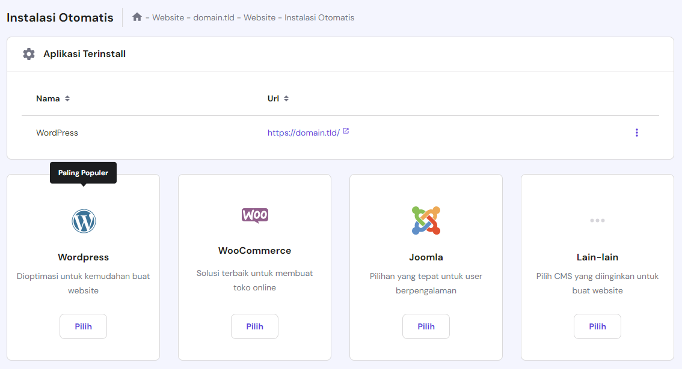
Task: Click the home icon in the breadcrumb
Action: [x=137, y=17]
